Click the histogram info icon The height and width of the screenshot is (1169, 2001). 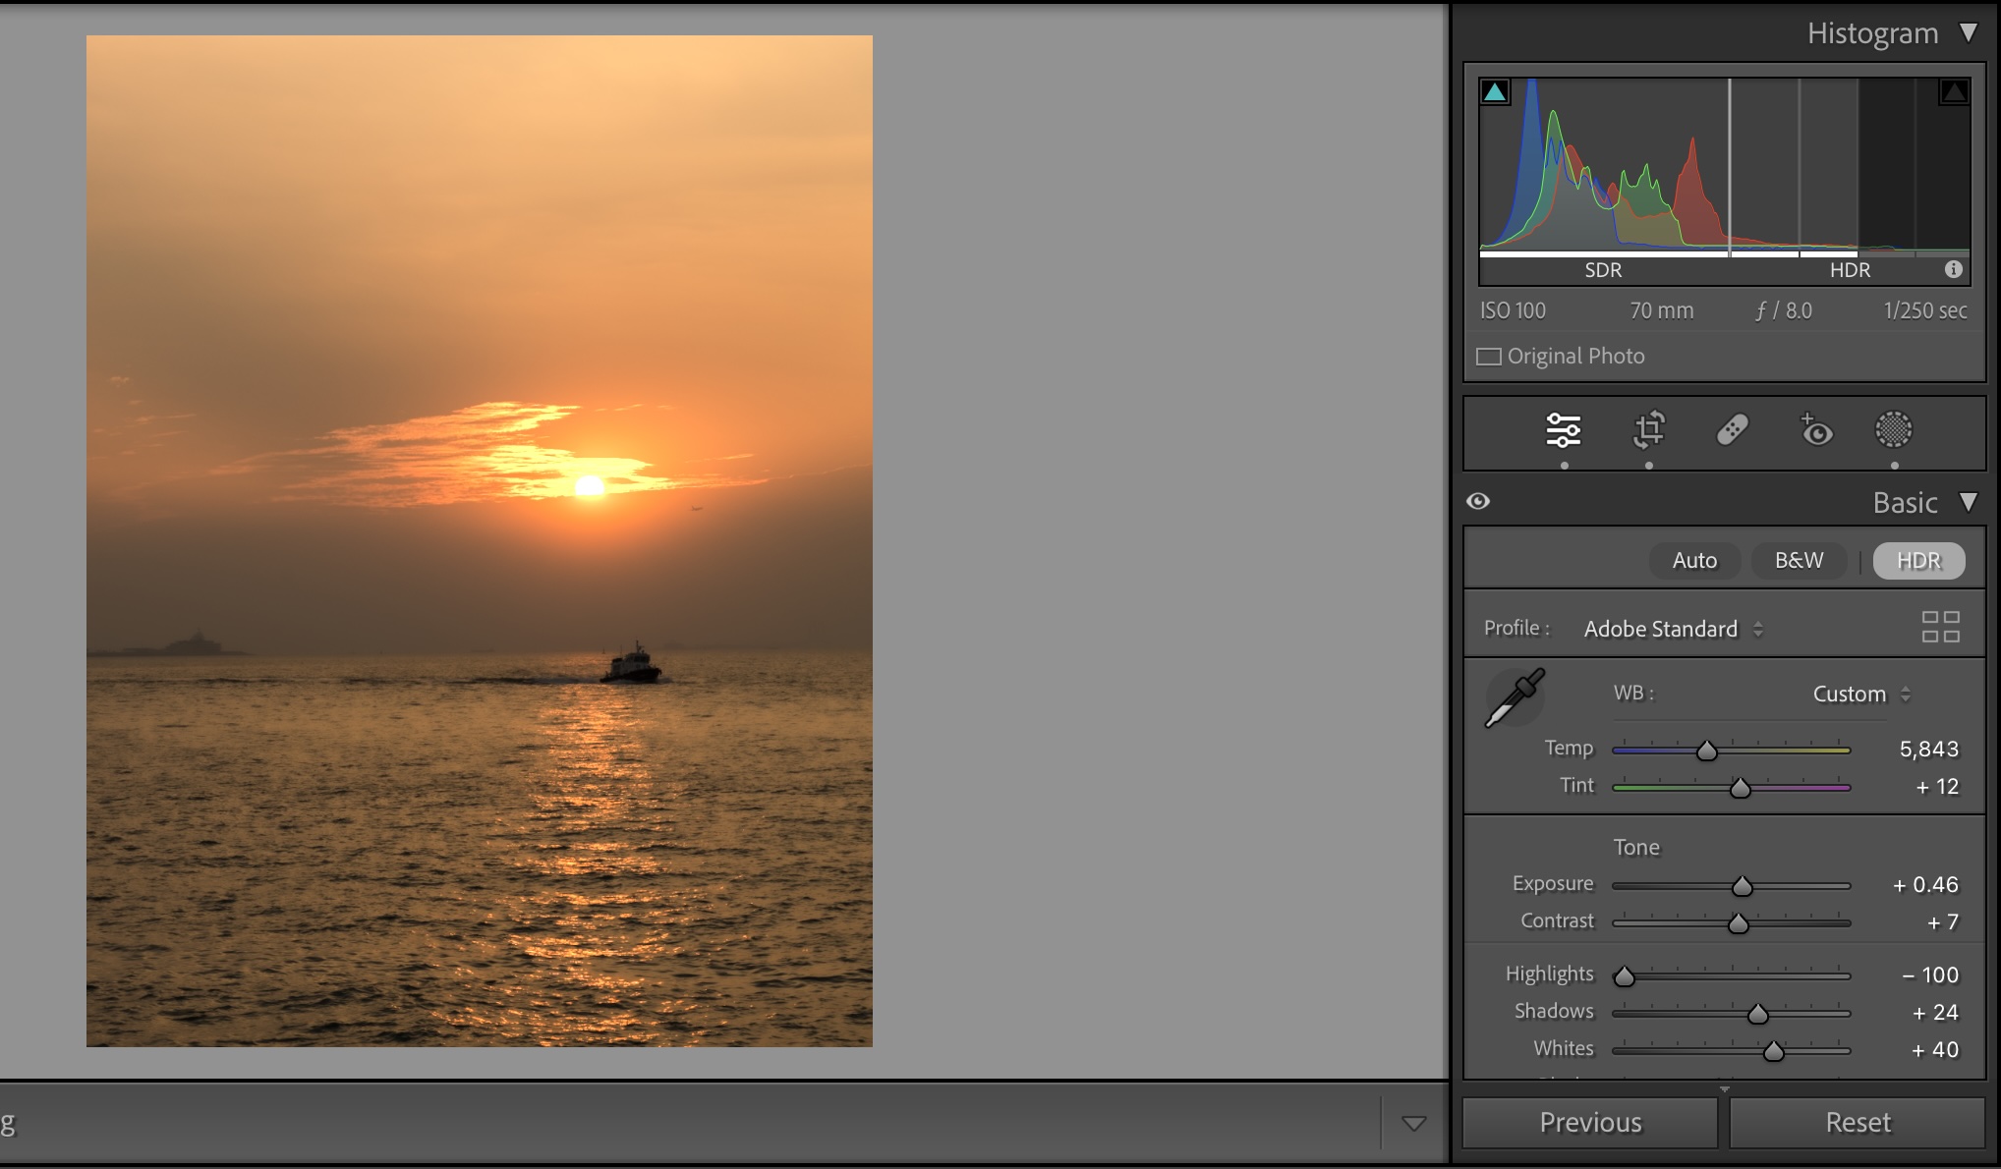[1953, 269]
